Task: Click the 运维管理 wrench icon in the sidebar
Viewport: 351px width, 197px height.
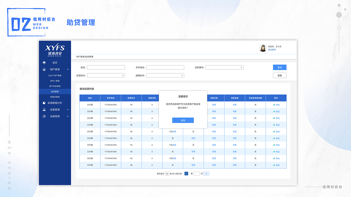Action: 44,116
